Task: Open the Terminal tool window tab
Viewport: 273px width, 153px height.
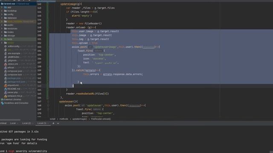Action: 3,123
